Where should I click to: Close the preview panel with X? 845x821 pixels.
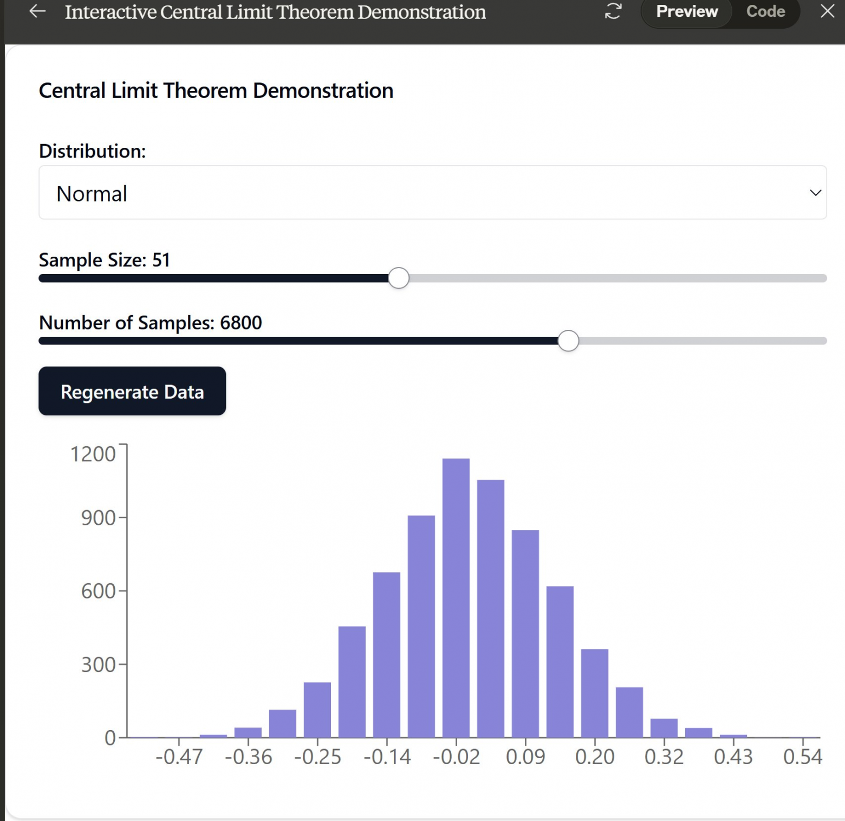[x=827, y=11]
